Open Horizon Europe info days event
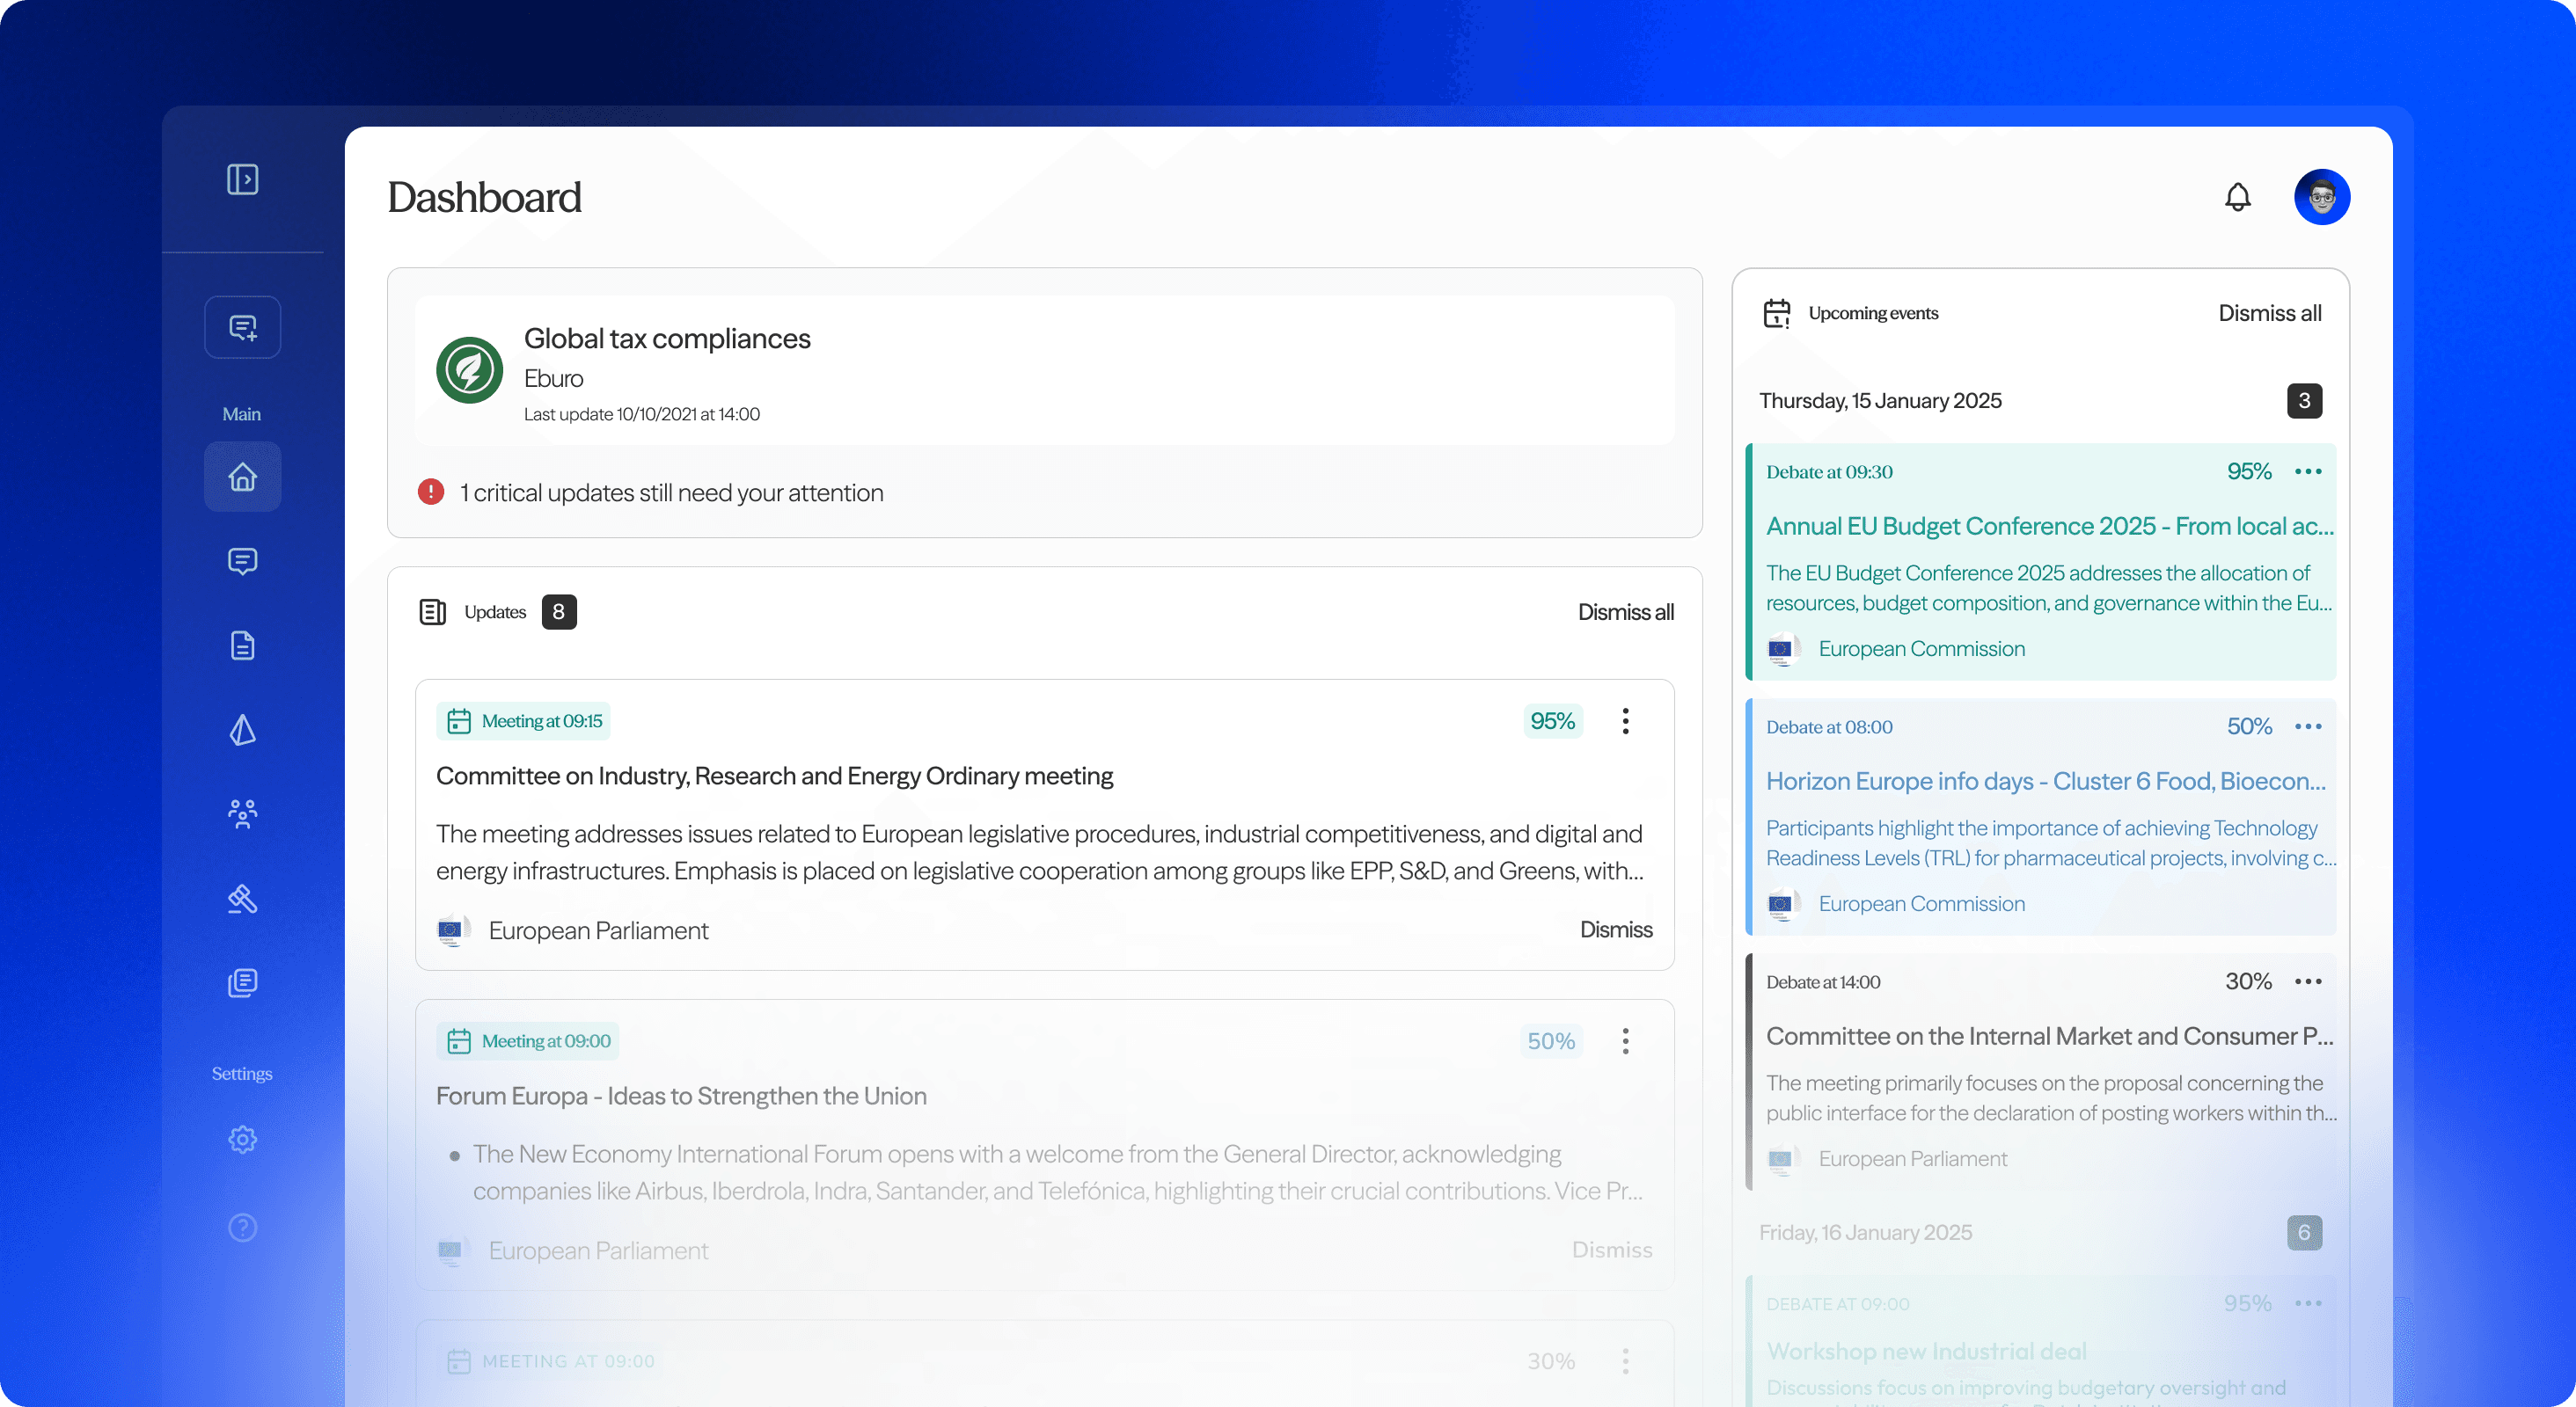This screenshot has width=2576, height=1407. (x=2046, y=781)
